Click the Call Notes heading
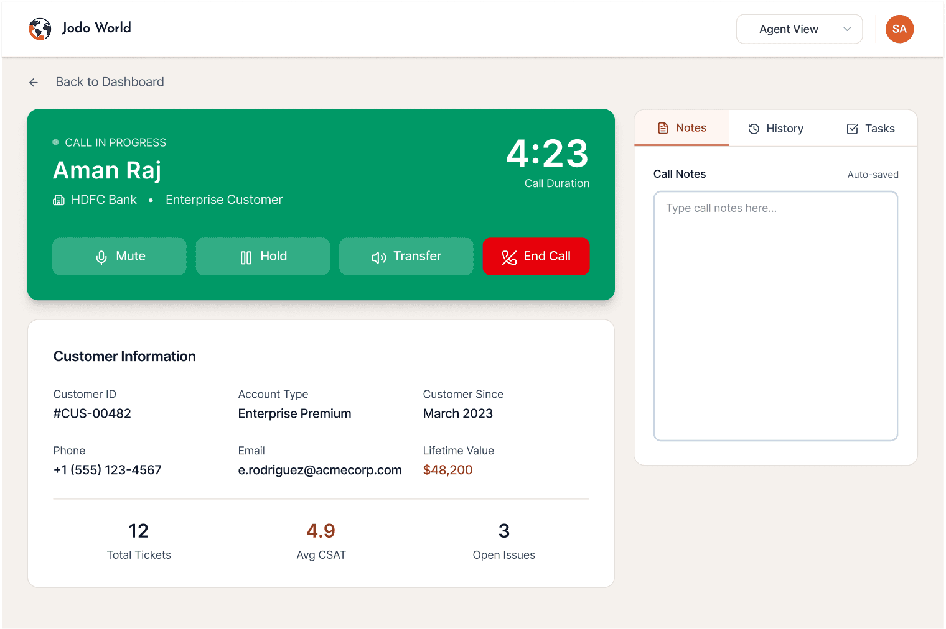The image size is (946, 629). pyautogui.click(x=680, y=174)
